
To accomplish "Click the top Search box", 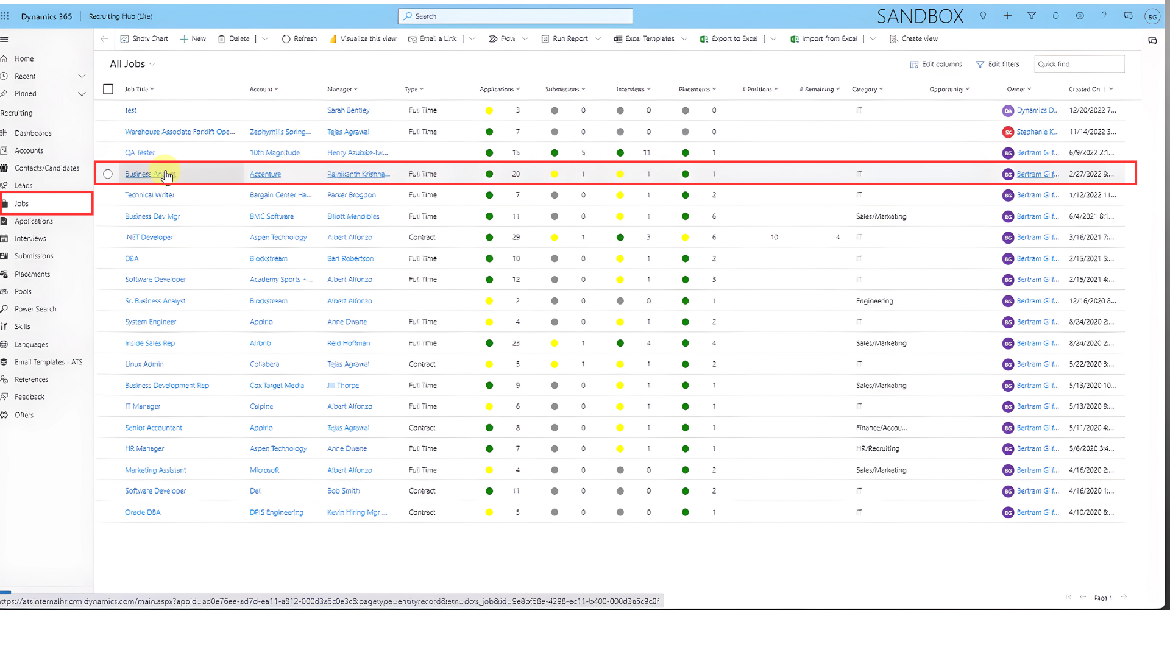I will pyautogui.click(x=516, y=16).
